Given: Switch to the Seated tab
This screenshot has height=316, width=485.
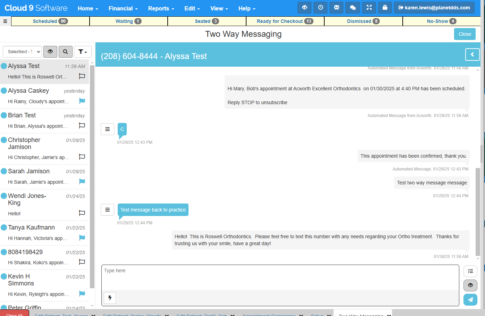Looking at the screenshot, I should (x=207, y=21).
